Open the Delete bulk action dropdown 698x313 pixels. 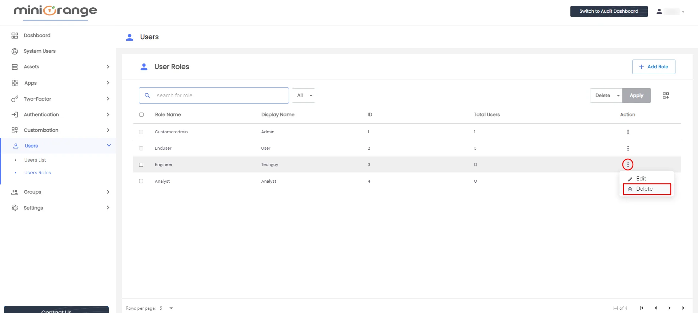coord(606,95)
